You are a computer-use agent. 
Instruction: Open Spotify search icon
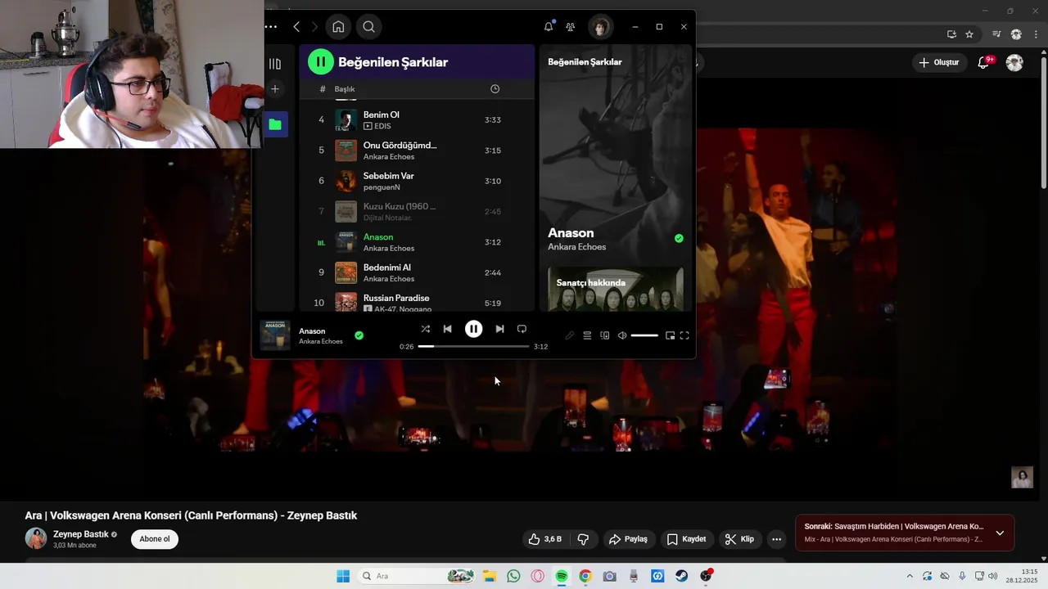(x=369, y=27)
